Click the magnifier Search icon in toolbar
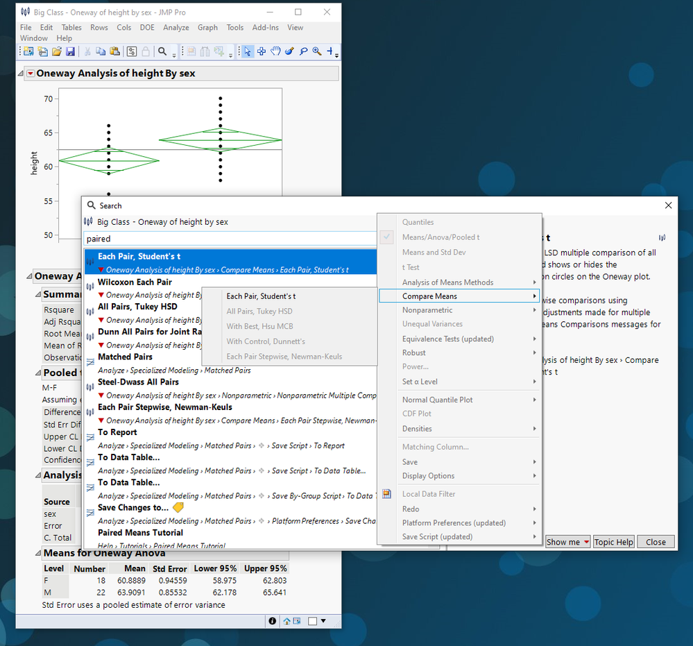The image size is (693, 646). click(162, 51)
